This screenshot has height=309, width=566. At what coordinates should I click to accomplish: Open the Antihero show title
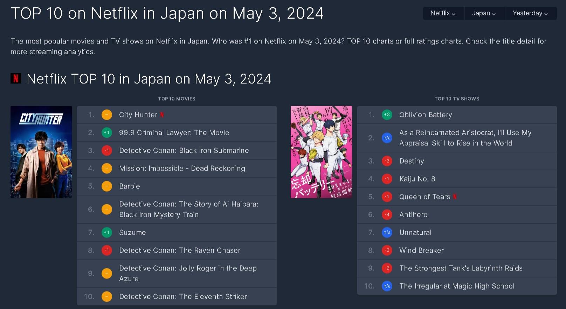point(413,215)
